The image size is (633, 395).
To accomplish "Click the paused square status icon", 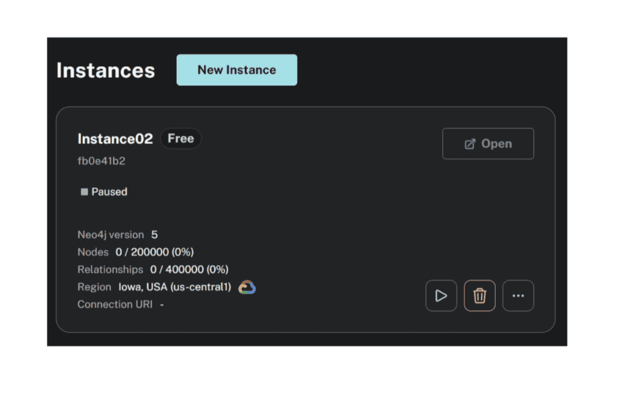I will [x=84, y=192].
